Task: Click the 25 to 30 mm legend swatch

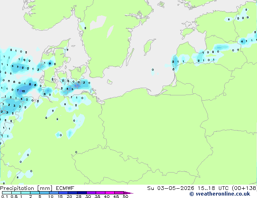Action: click(x=81, y=193)
